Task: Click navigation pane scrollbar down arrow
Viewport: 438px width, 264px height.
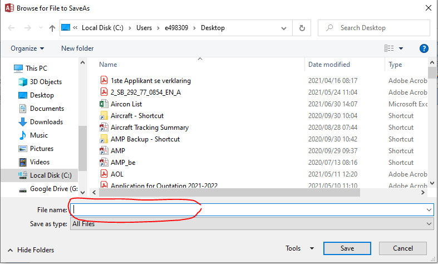Action: click(x=83, y=192)
